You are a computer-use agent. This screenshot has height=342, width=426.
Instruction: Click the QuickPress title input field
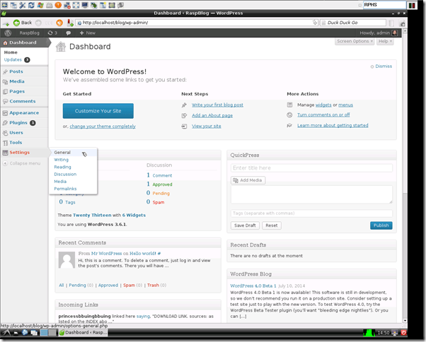click(311, 168)
